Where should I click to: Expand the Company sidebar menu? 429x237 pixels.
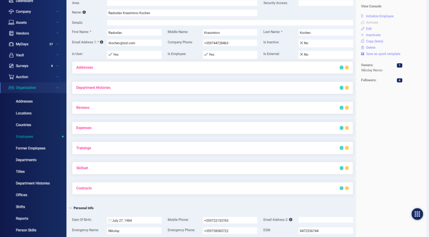point(57,11)
